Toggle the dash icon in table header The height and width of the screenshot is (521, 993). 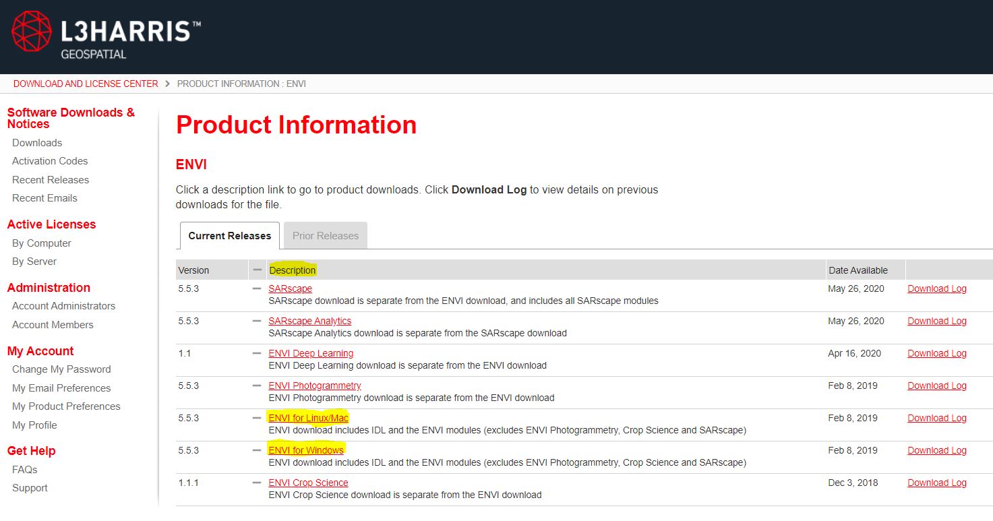click(x=257, y=270)
